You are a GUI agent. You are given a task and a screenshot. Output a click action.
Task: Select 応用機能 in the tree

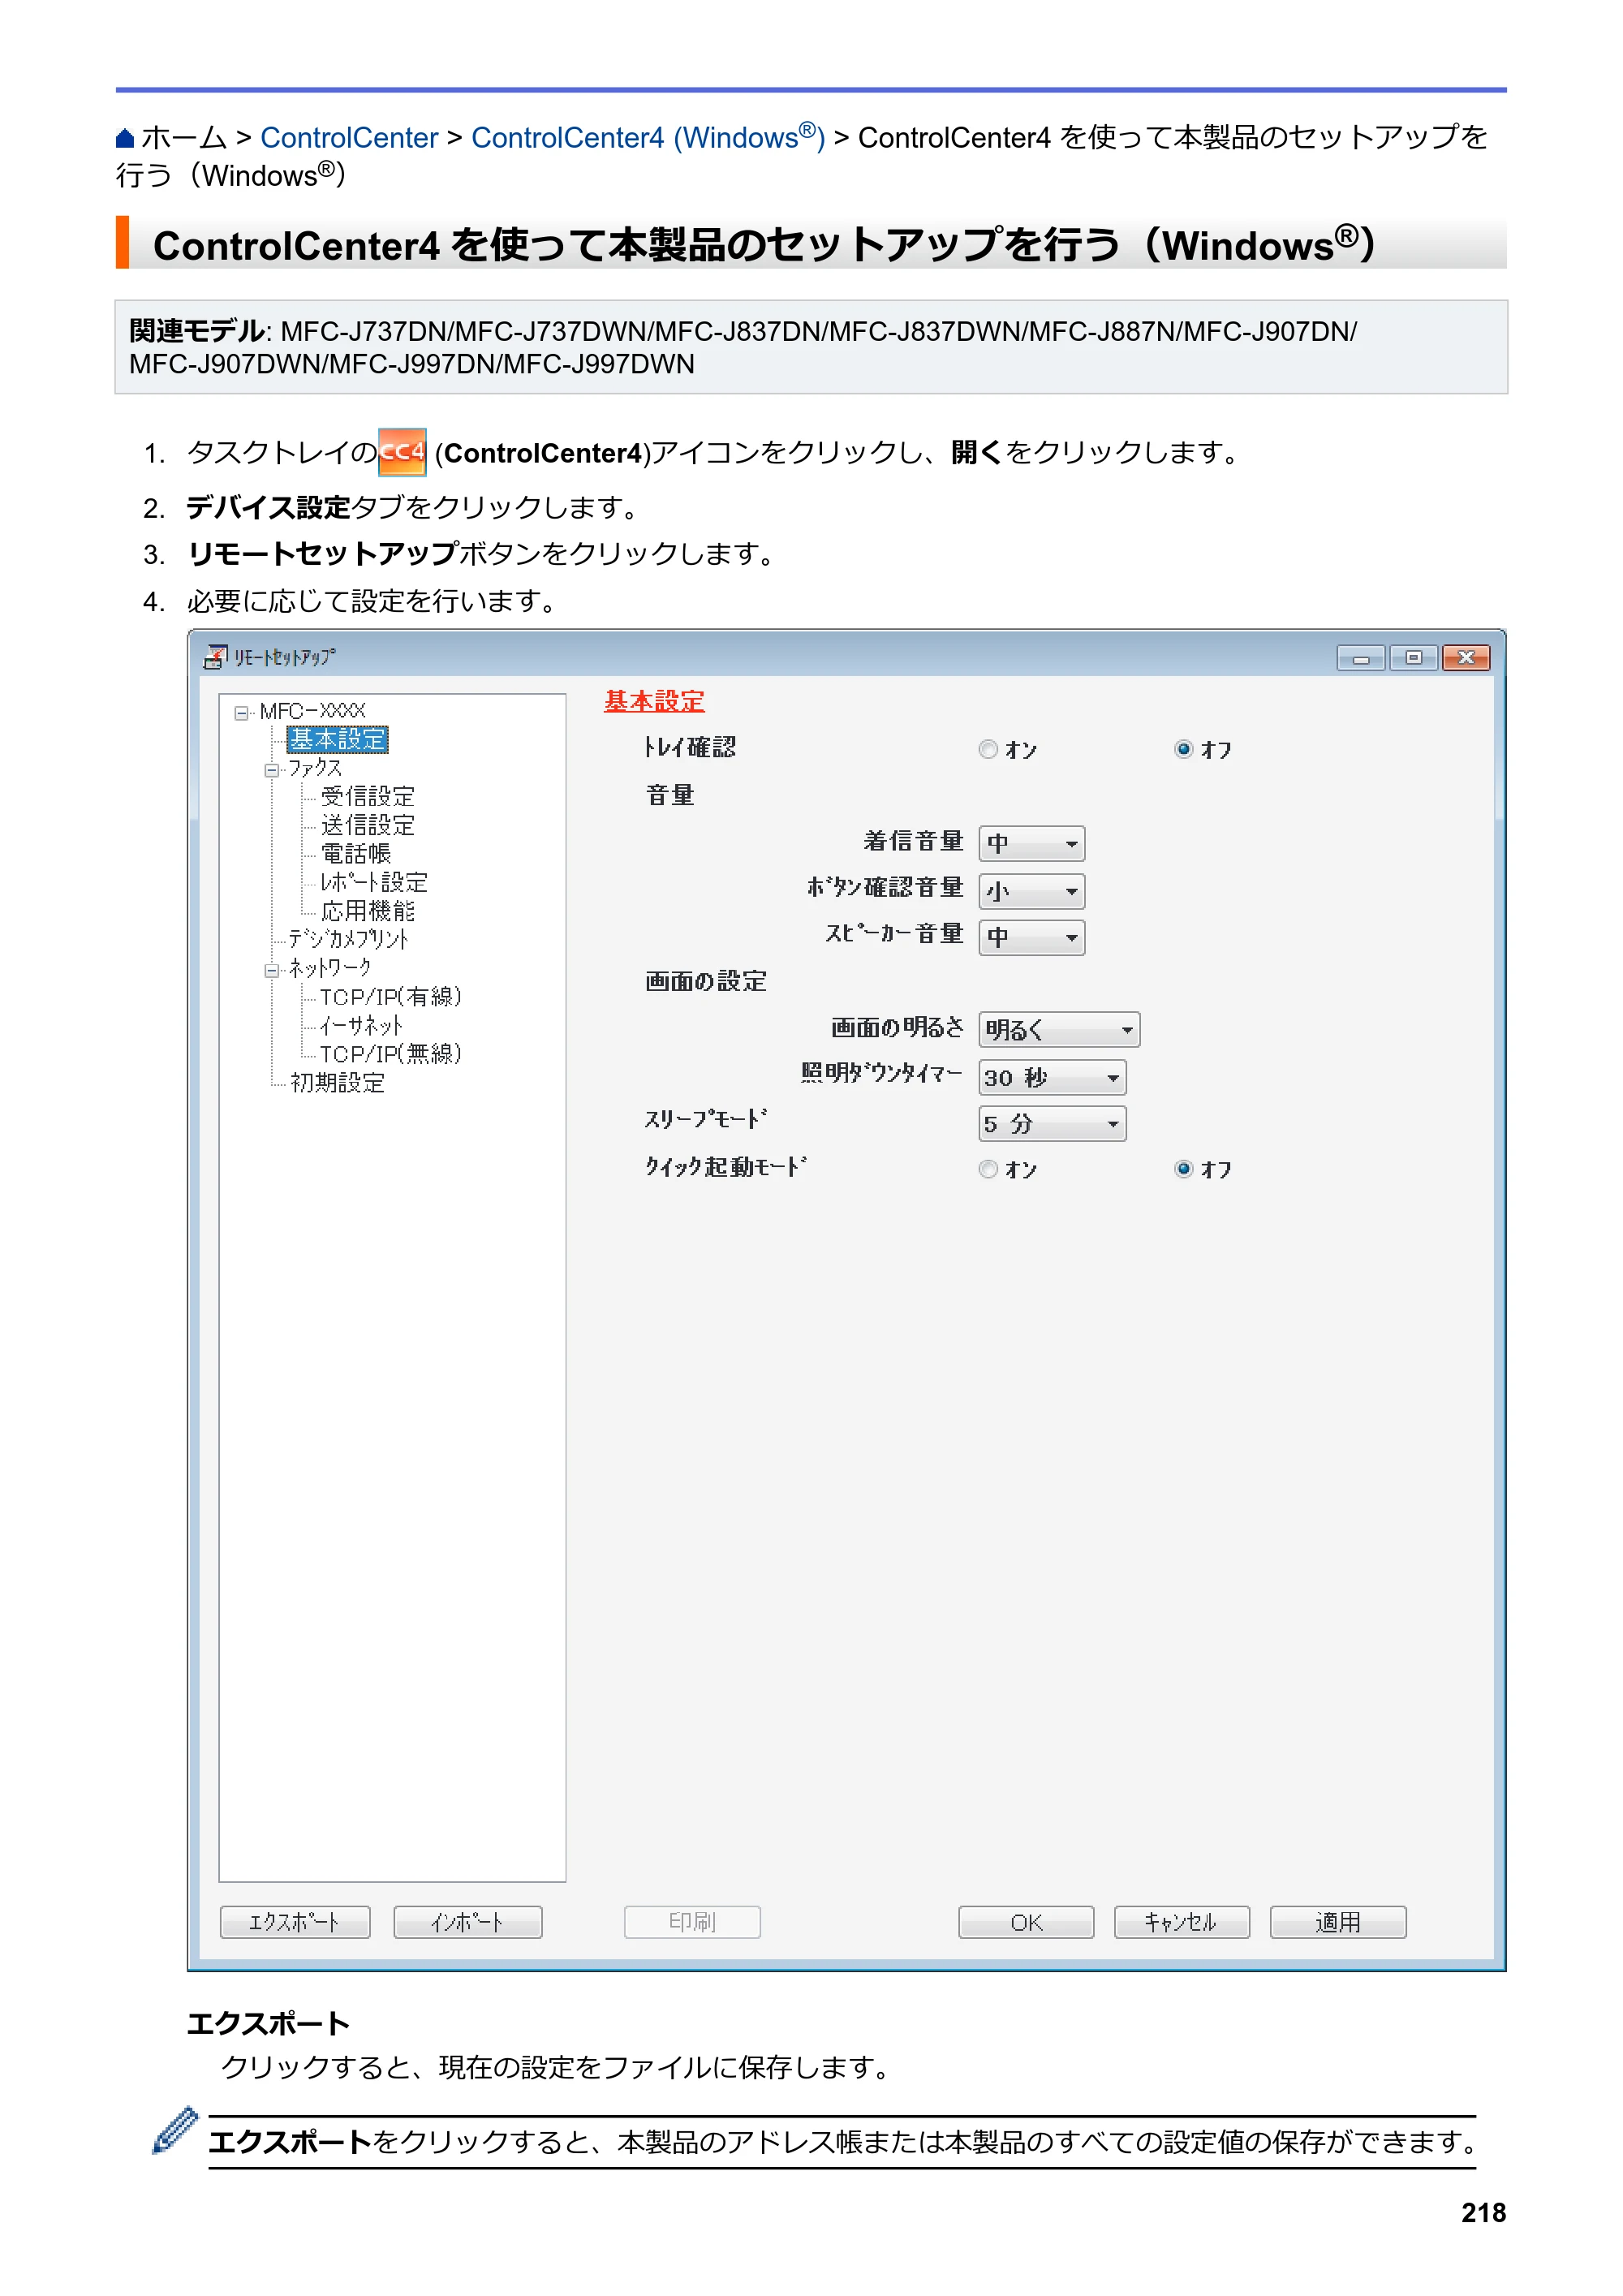(368, 911)
